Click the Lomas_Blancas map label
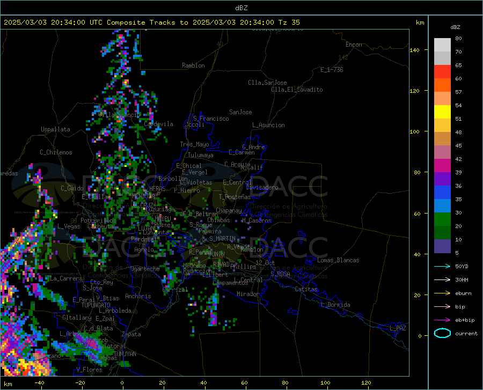The width and height of the screenshot is (483, 390). [338, 260]
